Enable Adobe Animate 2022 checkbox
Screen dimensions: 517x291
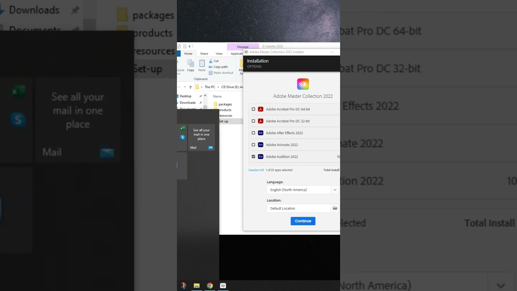coord(253,145)
